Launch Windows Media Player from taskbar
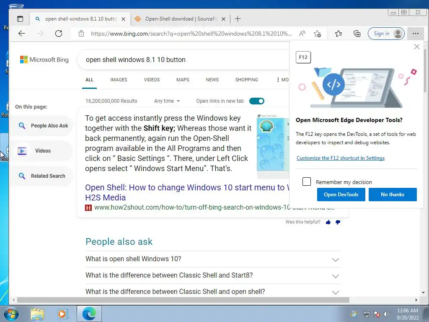 tap(62, 314)
